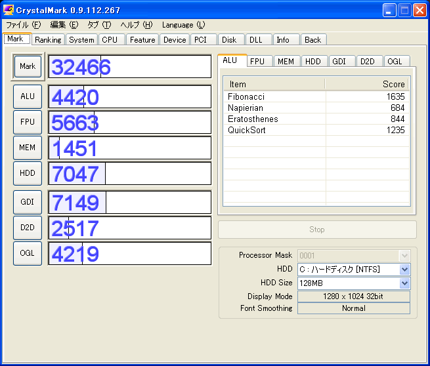Image resolution: width=430 pixels, height=366 pixels.
Task: Click the CrystalMark title bar app icon
Action: pyautogui.click(x=9, y=10)
